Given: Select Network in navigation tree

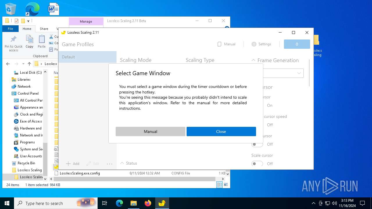Looking at the screenshot, I should pyautogui.click(x=24, y=87).
